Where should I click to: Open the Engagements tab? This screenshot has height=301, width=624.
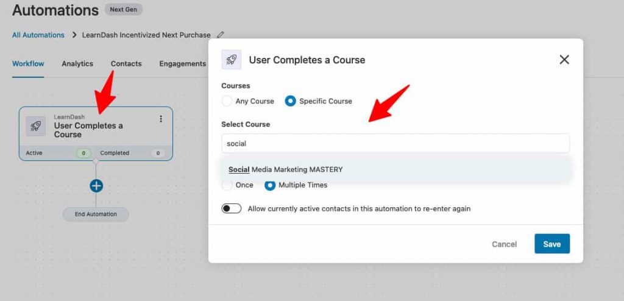click(x=183, y=64)
